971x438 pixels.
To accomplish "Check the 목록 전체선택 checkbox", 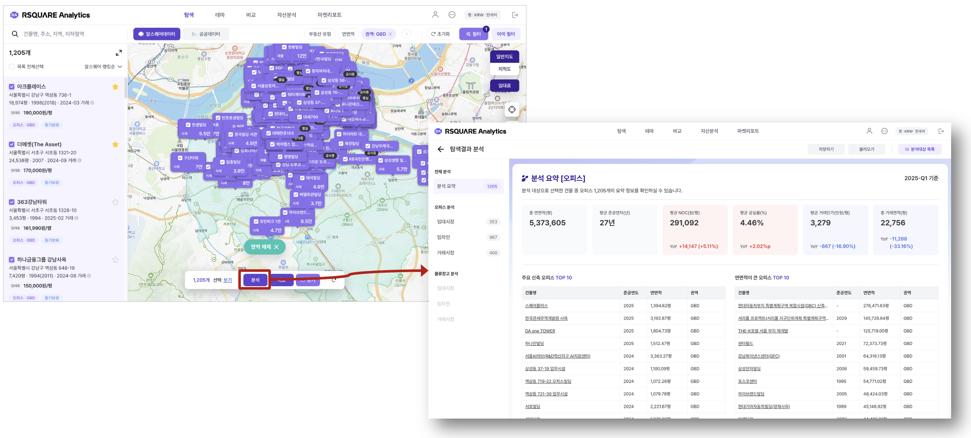I will [12, 67].
